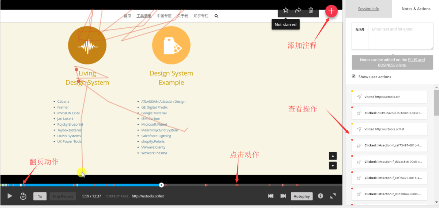Jump to the previous recording icon
439x208 pixels.
pos(271,196)
